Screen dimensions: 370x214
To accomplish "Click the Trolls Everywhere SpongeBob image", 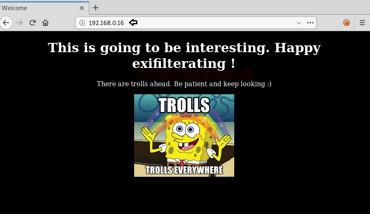I will click(184, 136).
